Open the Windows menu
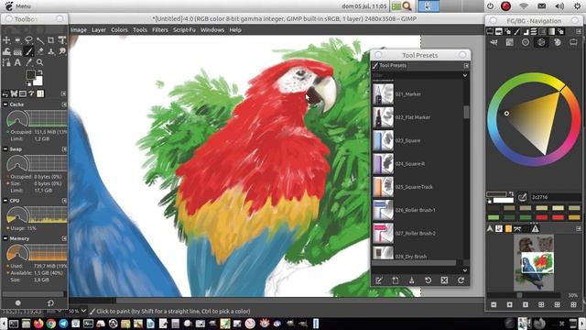 212,30
